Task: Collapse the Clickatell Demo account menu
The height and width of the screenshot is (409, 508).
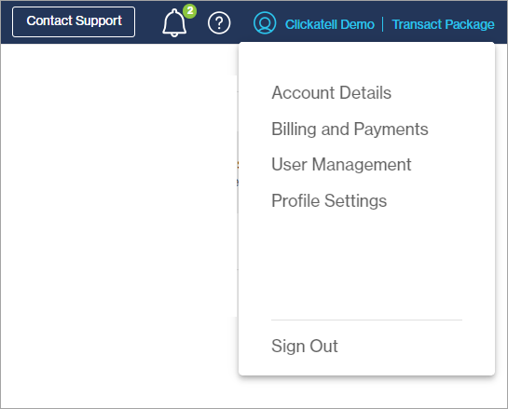Action: coord(329,24)
